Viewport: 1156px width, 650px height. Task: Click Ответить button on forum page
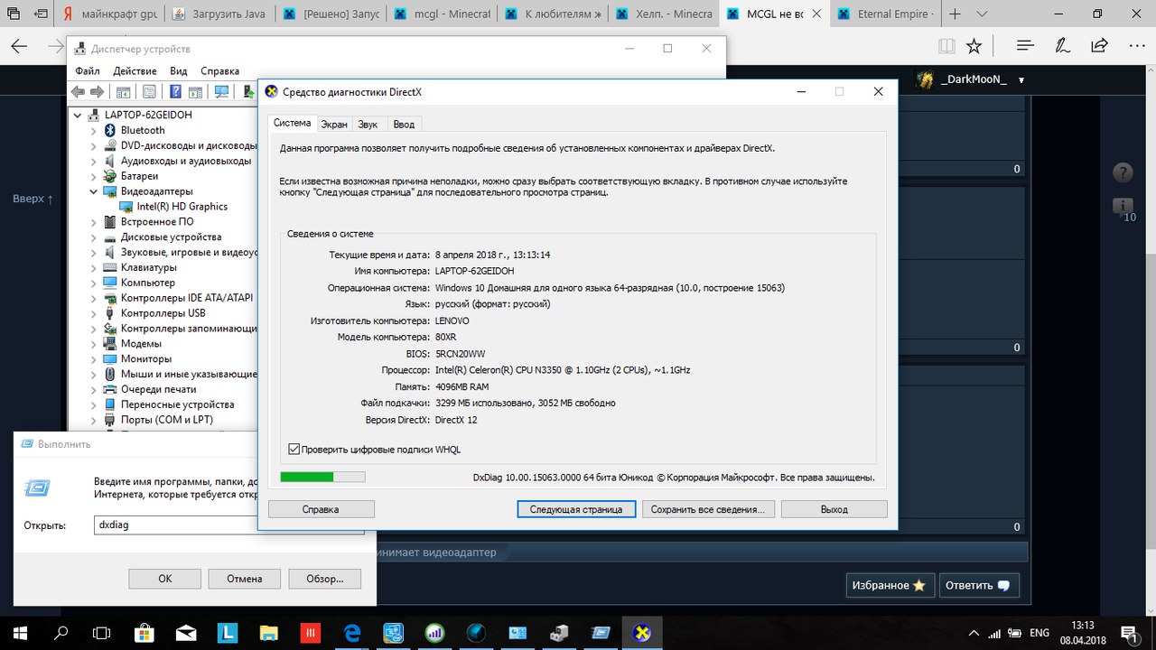click(x=979, y=585)
